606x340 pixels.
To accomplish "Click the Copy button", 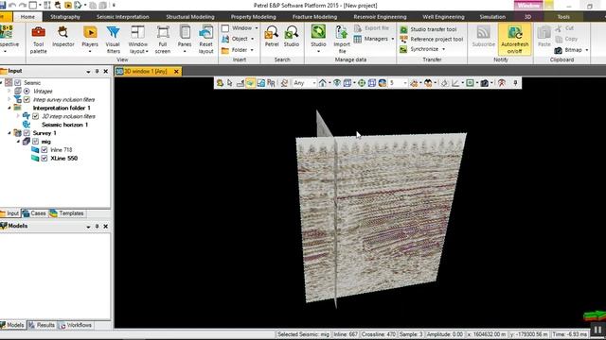I will pos(566,39).
